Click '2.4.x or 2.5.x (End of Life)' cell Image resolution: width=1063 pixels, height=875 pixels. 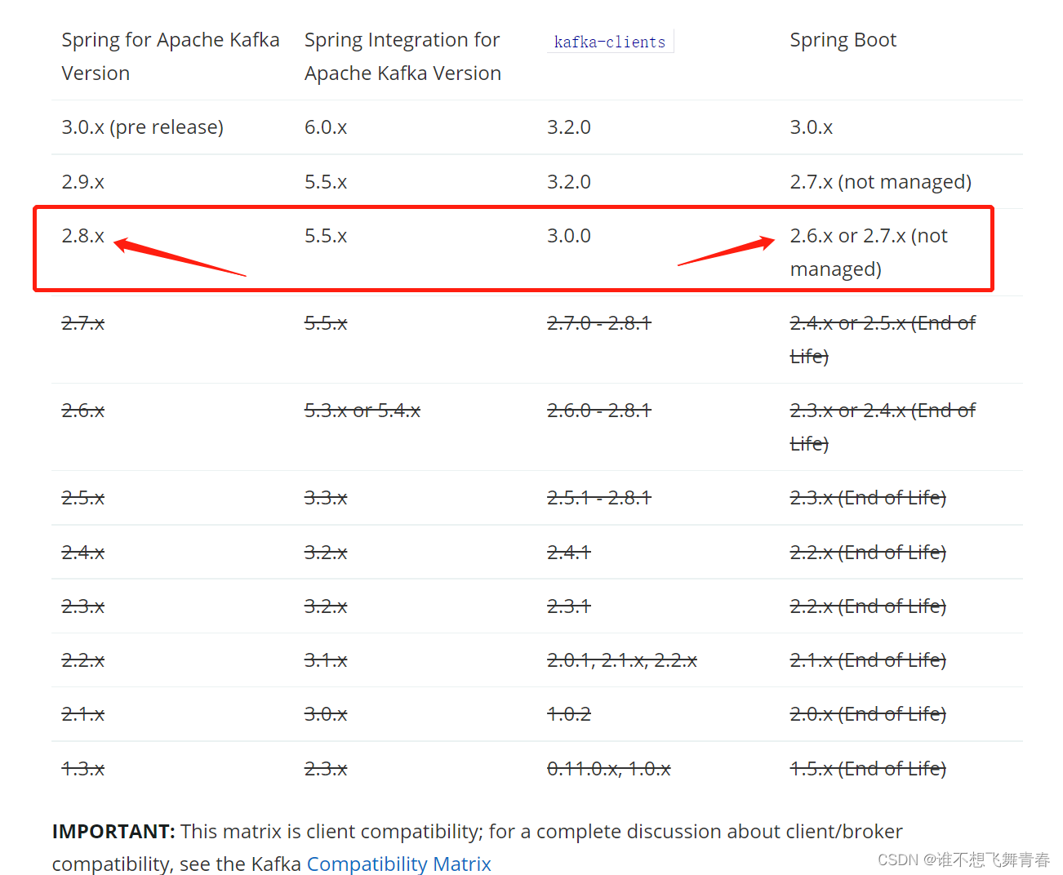[883, 340]
